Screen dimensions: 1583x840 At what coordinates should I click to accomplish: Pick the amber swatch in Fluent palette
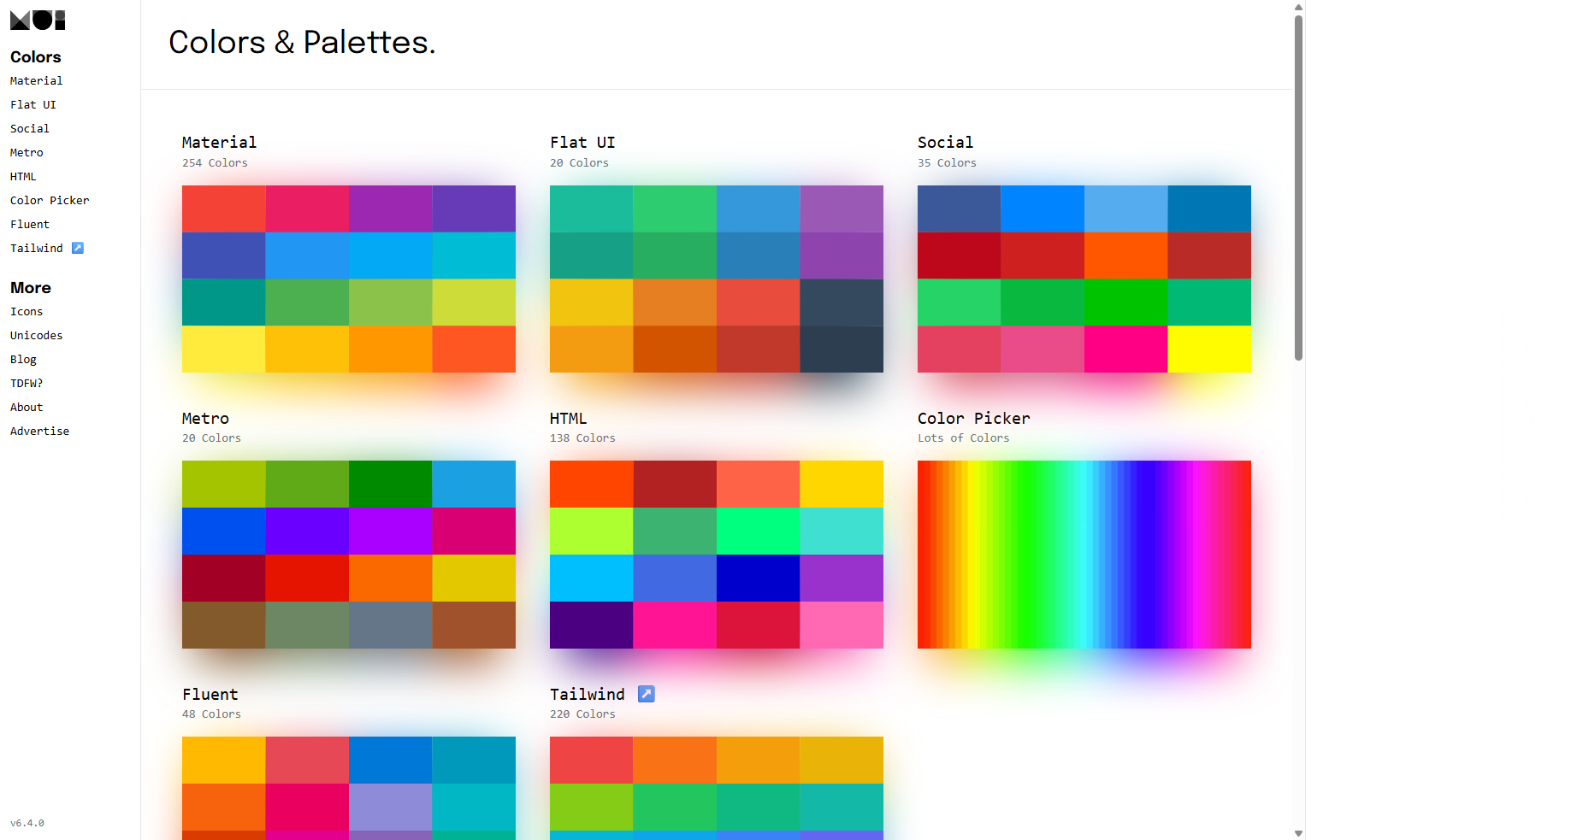pyautogui.click(x=224, y=760)
